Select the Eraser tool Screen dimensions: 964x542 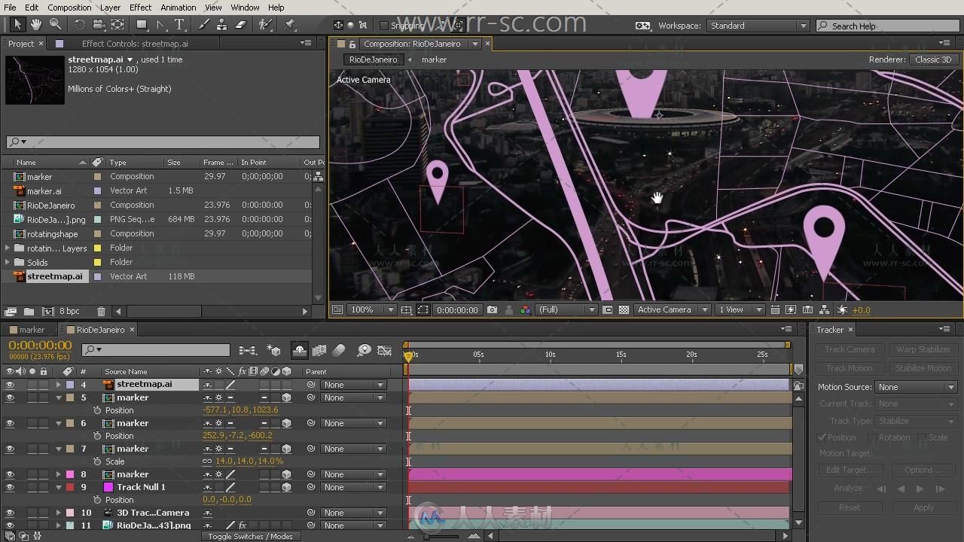coord(240,25)
